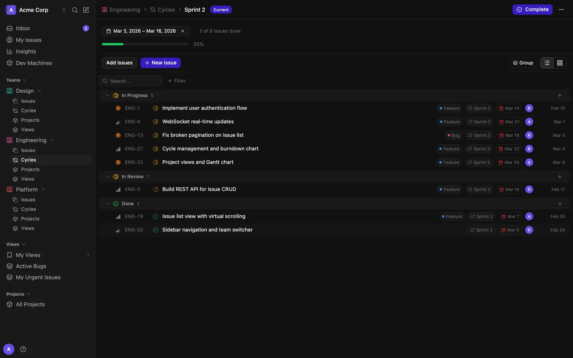
Task: Click Engineering in the breadcrumb
Action: coord(121,10)
